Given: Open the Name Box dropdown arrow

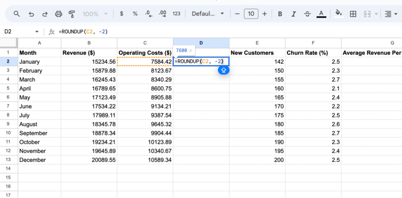Looking at the screenshot, I should (37, 32).
